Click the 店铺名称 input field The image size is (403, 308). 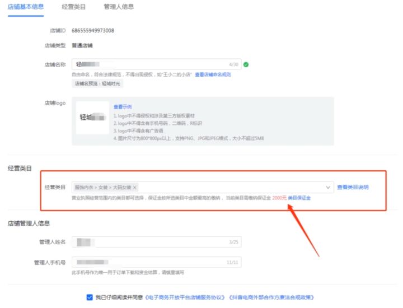tap(151, 64)
